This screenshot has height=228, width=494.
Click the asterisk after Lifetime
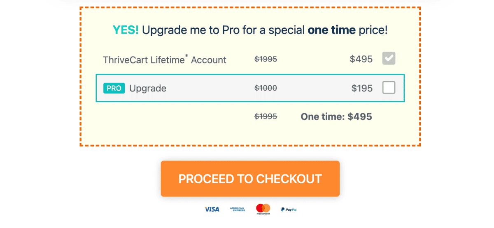tap(186, 56)
